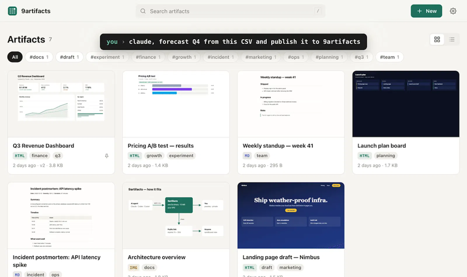Open Architecture overview diagram thumbnail
The width and height of the screenshot is (467, 277).
click(176, 215)
